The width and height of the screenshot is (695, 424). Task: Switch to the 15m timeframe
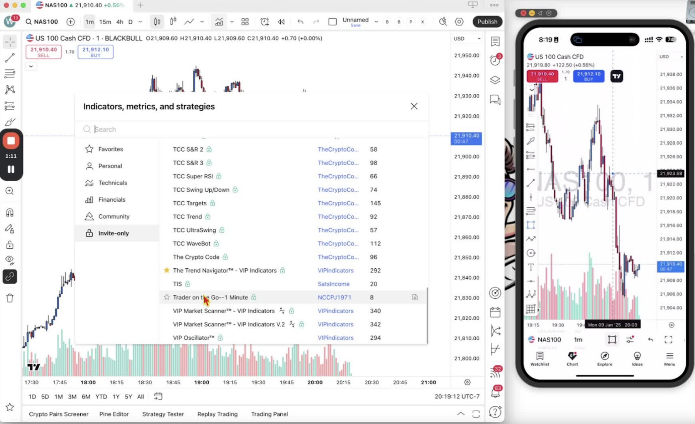click(105, 22)
